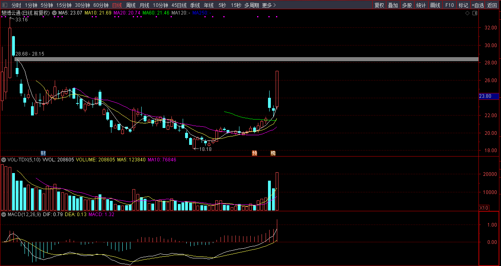Click the 返回 back button
The height and width of the screenshot is (266, 501).
[492, 5]
